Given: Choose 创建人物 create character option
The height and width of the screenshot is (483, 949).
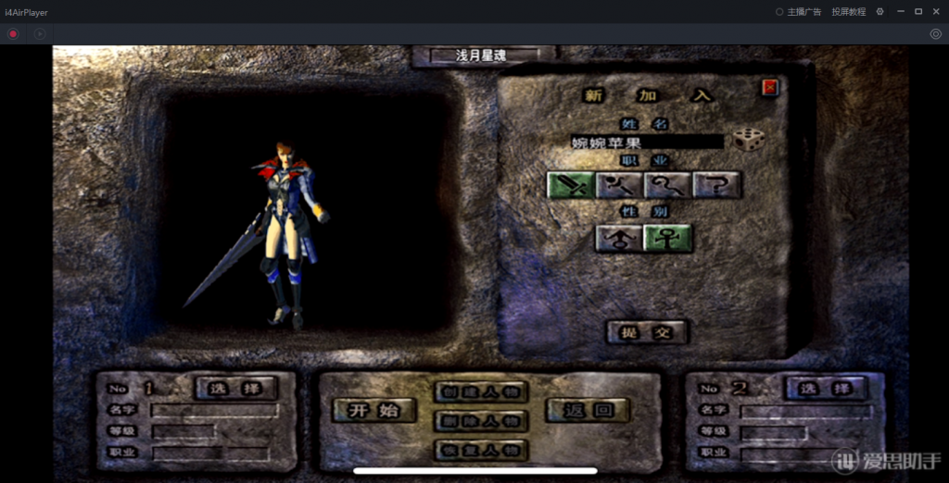Looking at the screenshot, I should [480, 391].
